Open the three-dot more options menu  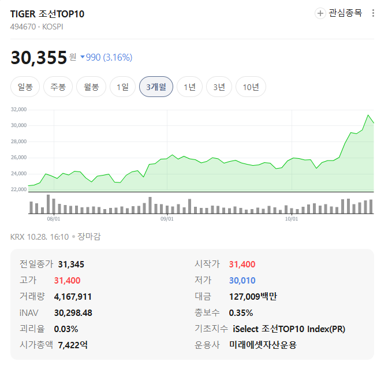373,13
